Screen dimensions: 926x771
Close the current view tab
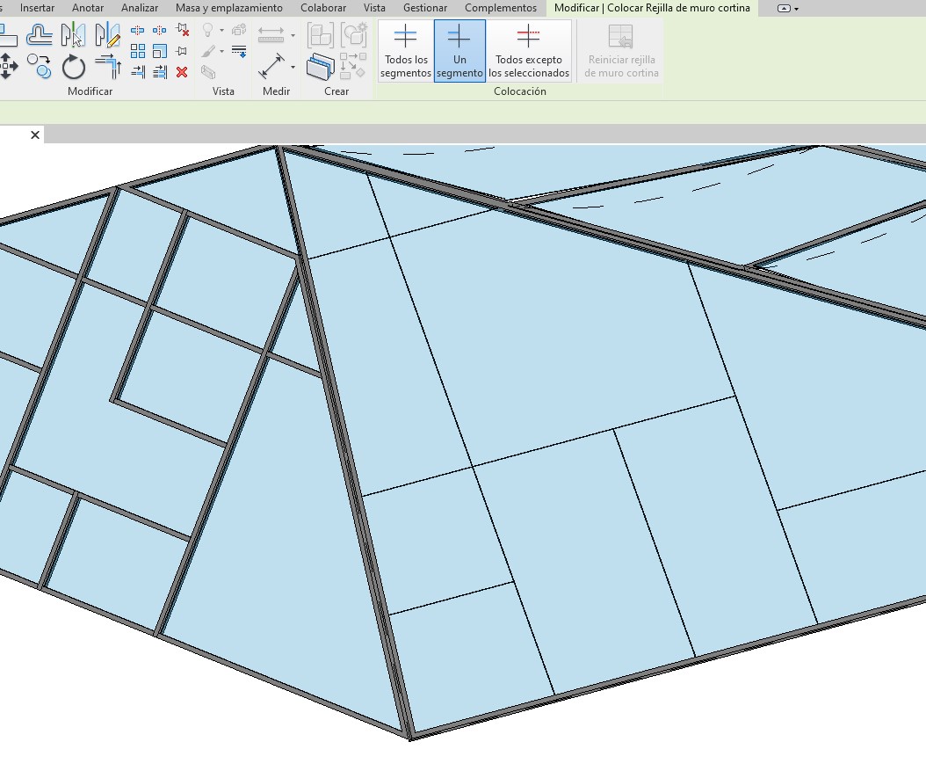click(x=35, y=135)
